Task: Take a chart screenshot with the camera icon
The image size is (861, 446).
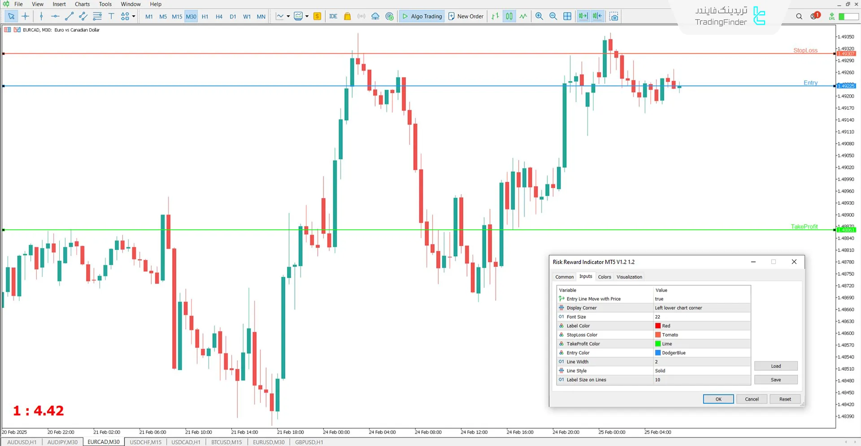Action: click(x=613, y=16)
